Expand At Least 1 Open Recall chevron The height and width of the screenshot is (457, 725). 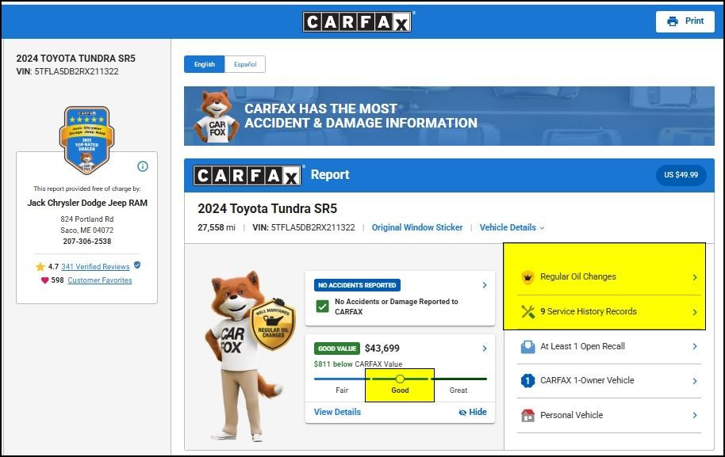pos(695,346)
